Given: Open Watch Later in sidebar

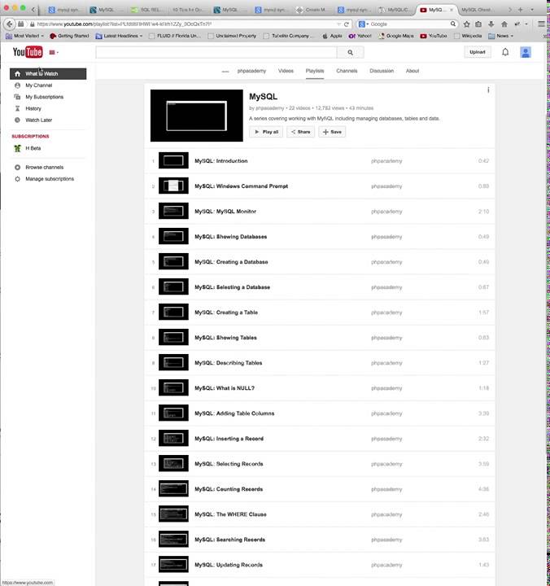Looking at the screenshot, I should tap(38, 120).
